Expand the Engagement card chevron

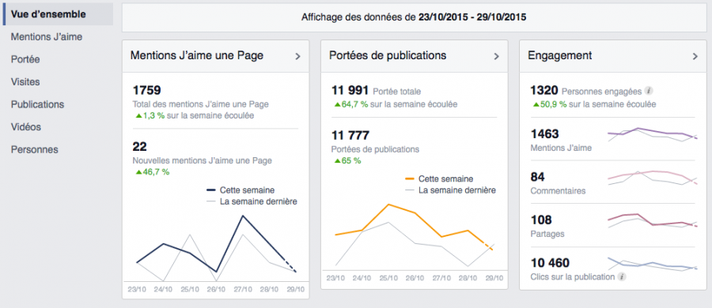tap(695, 56)
